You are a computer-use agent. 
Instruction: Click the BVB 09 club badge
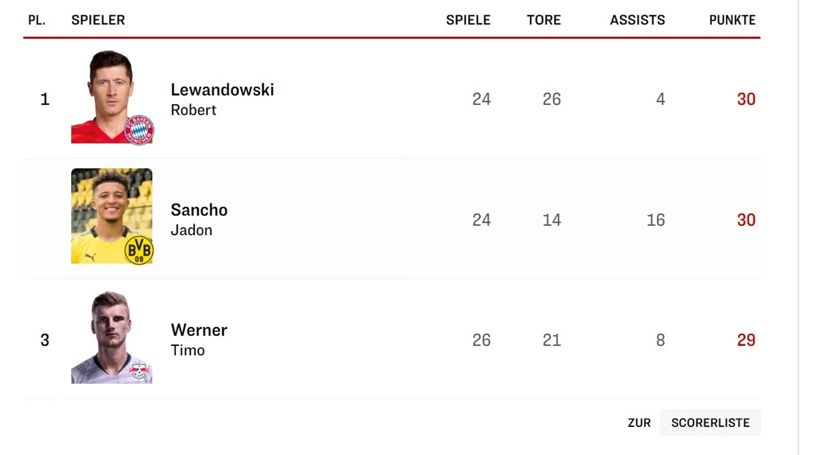pos(139,250)
